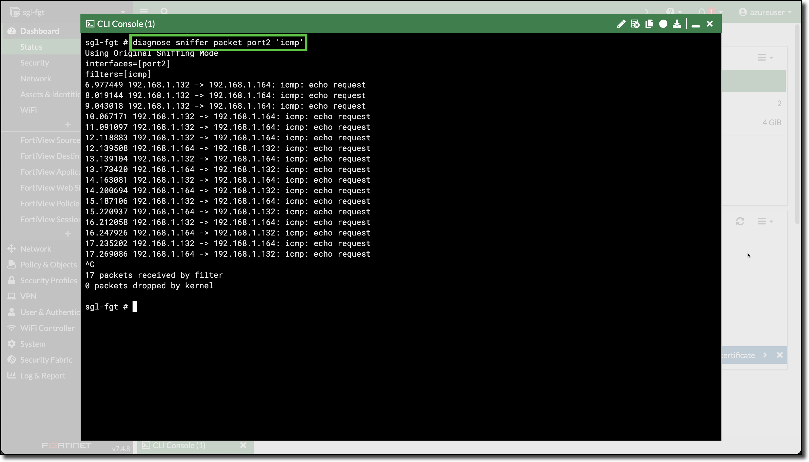Click the refresh icon in the widget panel
Viewport: 809px width, 462px height.
(740, 221)
